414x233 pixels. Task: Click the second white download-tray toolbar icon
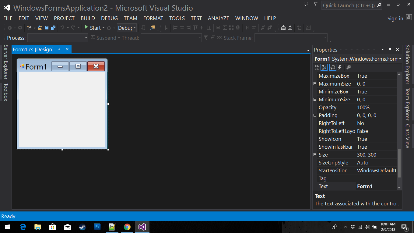click(290, 28)
